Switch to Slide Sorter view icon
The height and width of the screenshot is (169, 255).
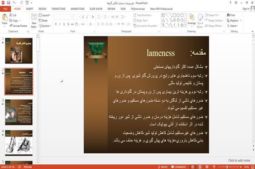(x=200, y=167)
